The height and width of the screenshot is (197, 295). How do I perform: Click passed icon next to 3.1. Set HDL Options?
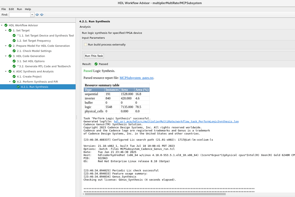[x=14, y=61]
